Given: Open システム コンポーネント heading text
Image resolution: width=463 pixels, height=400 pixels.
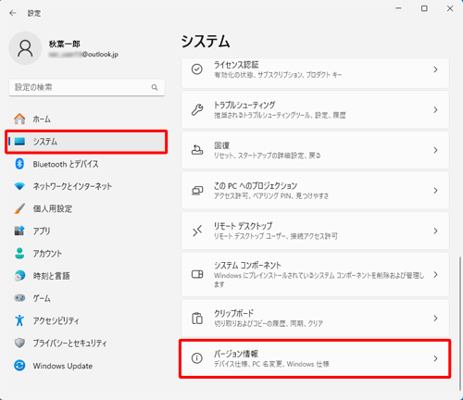Looking at the screenshot, I should point(247,265).
